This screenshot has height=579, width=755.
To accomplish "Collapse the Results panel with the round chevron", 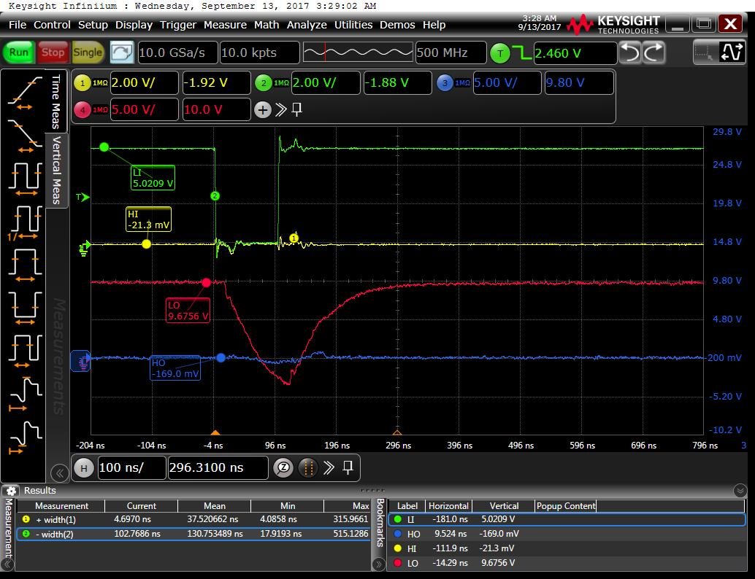I will click(740, 491).
